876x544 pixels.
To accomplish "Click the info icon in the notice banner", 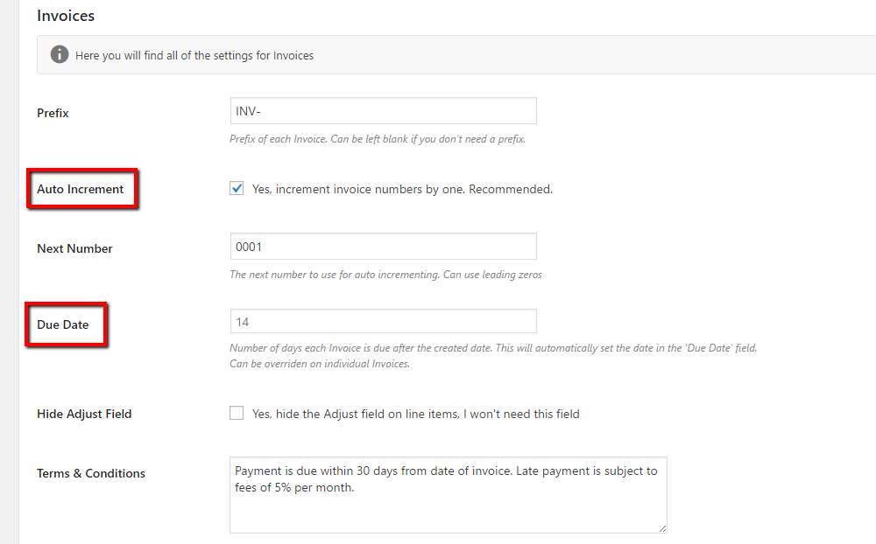I will pyautogui.click(x=59, y=54).
